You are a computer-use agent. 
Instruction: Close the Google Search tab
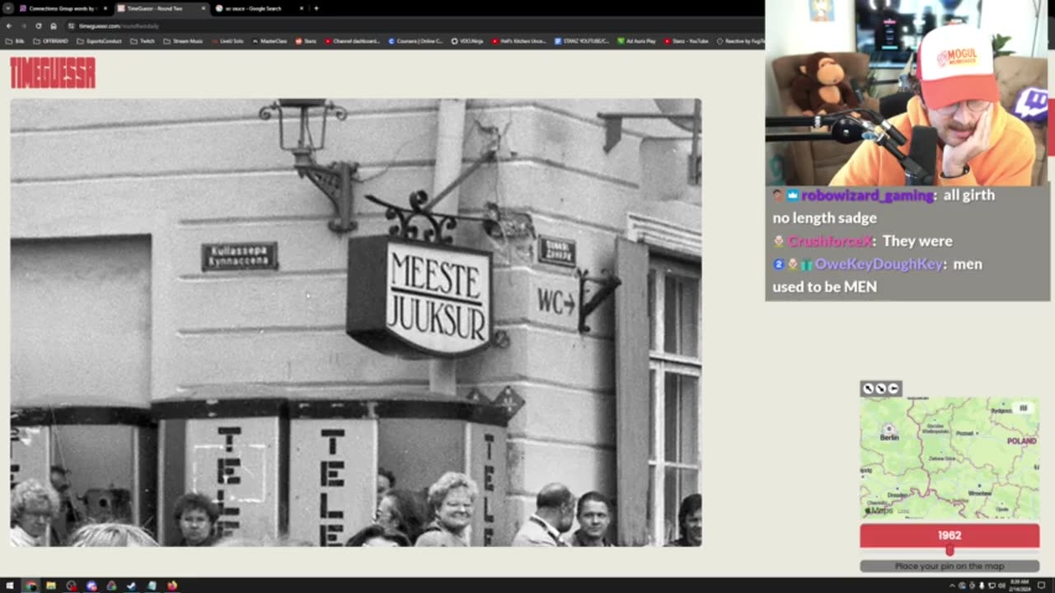click(302, 8)
